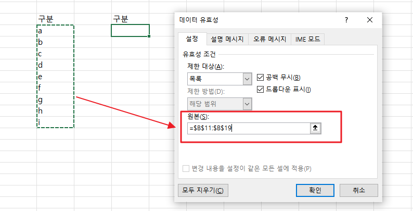Click the 원본 source range input field
This screenshot has width=413, height=211.
point(249,128)
